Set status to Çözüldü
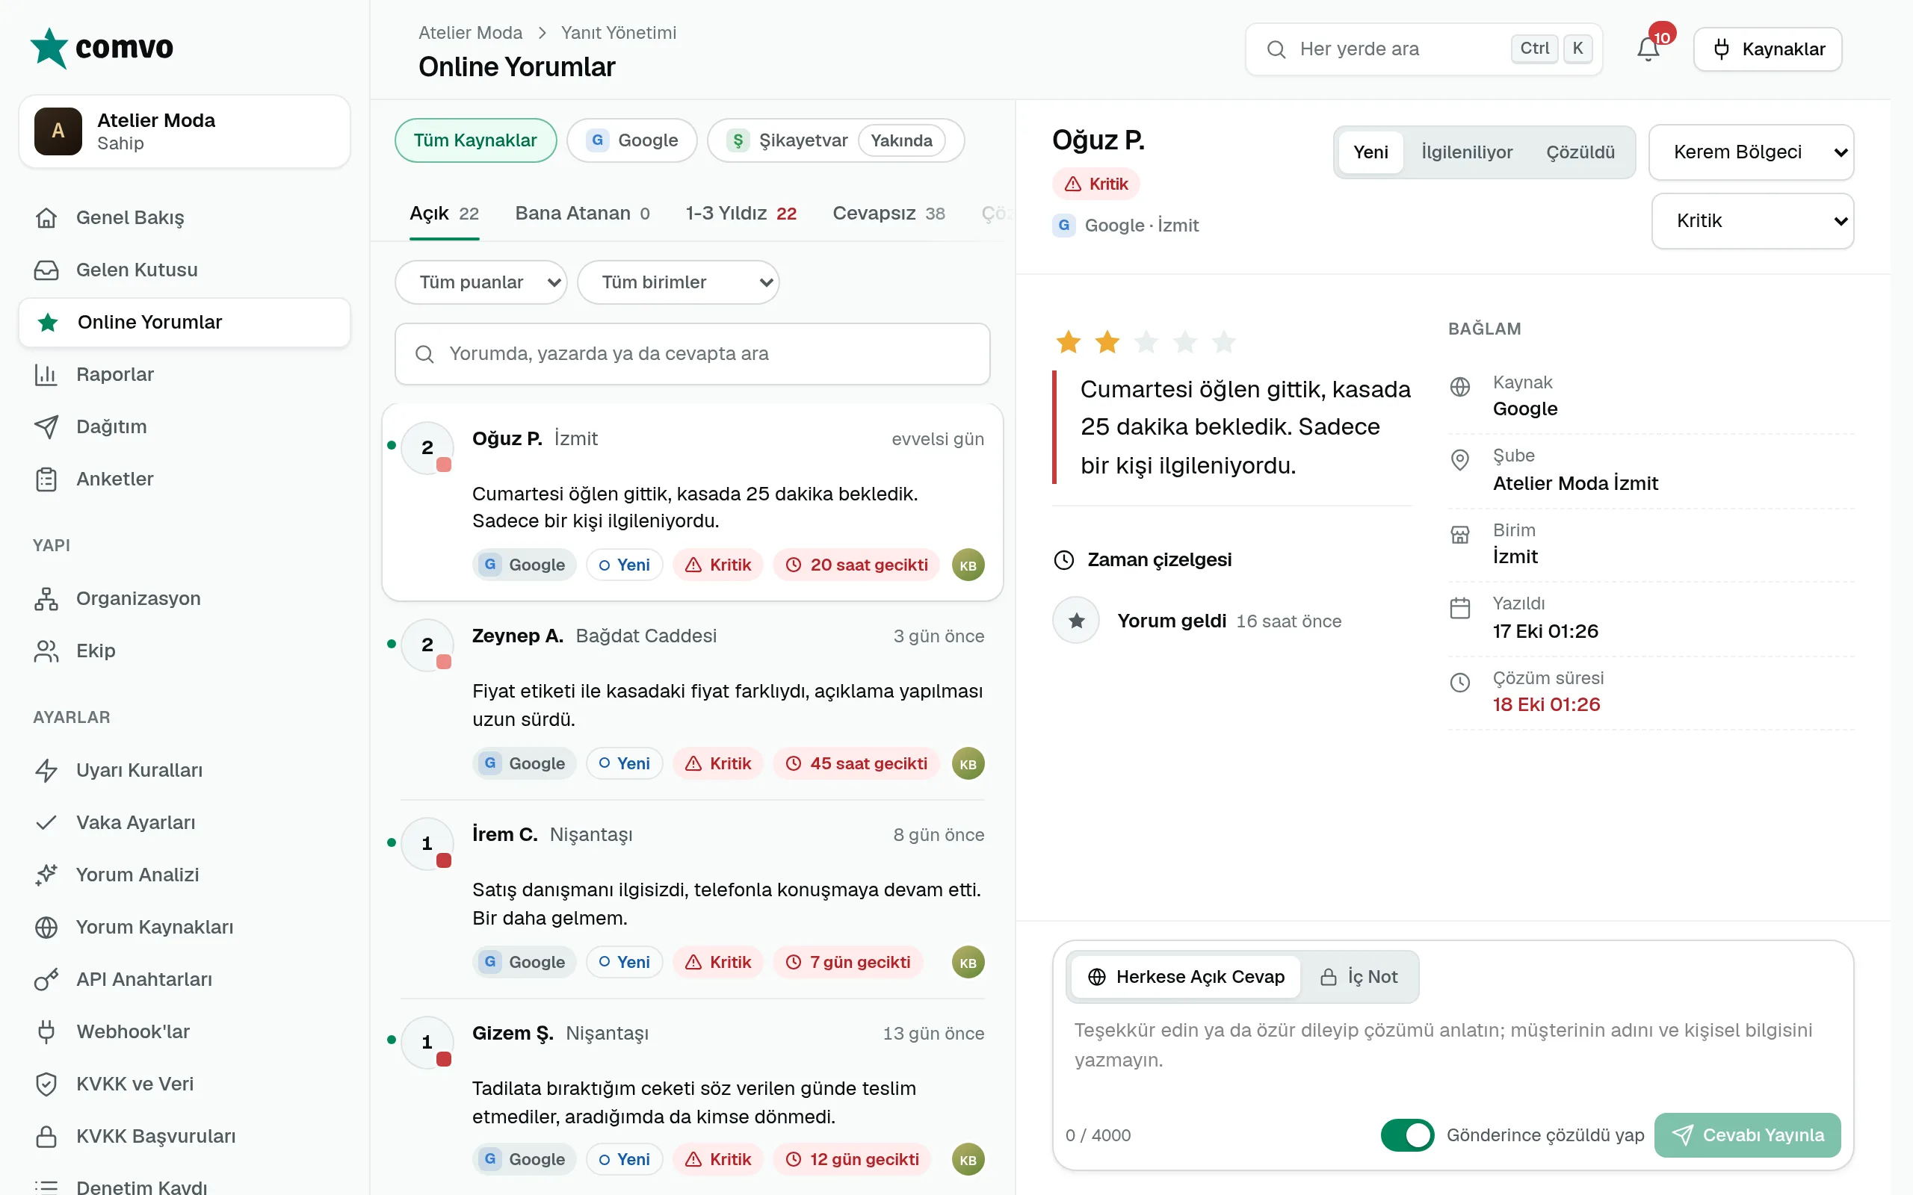This screenshot has height=1195, width=1913. pos(1580,152)
